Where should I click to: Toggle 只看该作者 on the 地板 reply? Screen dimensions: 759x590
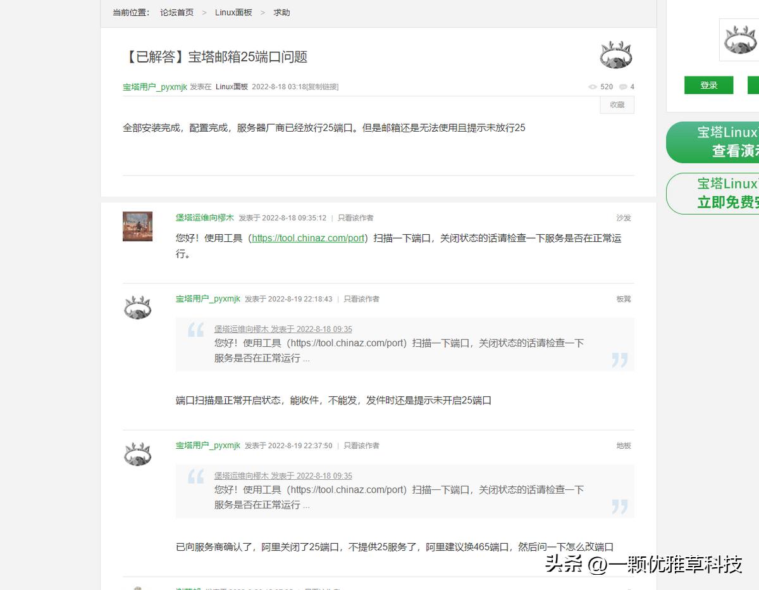click(361, 445)
